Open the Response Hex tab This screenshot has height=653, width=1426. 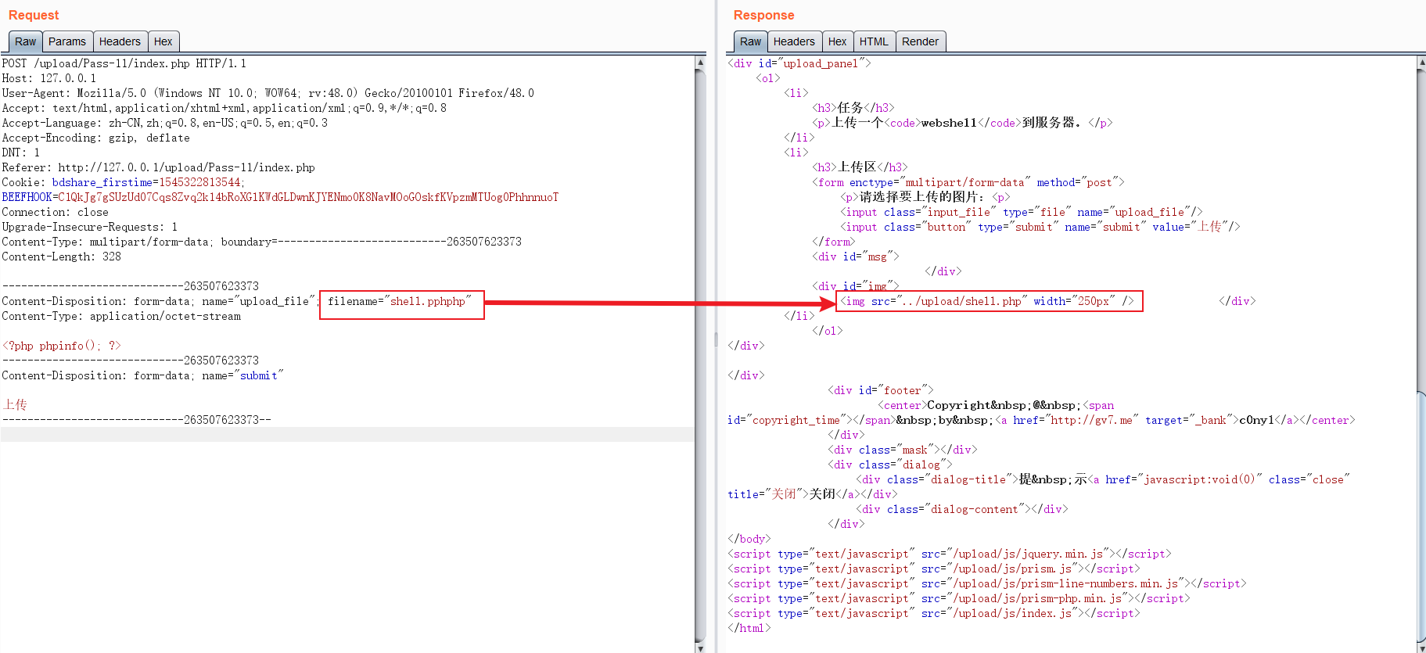[838, 41]
